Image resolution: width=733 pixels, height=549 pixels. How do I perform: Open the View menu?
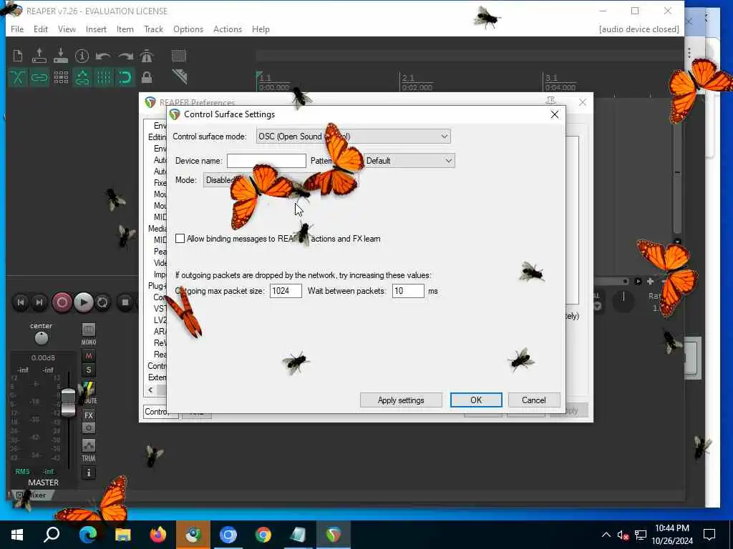point(67,29)
